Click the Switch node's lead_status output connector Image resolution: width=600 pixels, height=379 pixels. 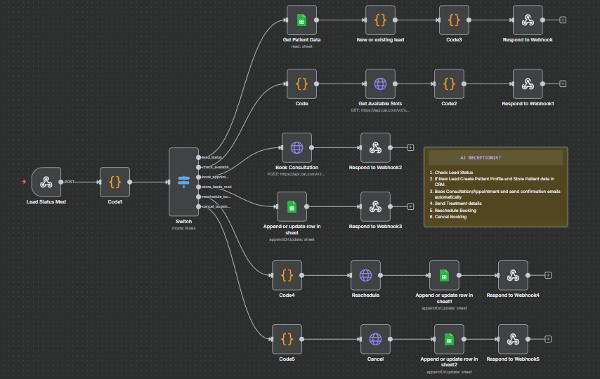tap(199, 157)
